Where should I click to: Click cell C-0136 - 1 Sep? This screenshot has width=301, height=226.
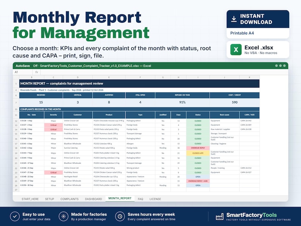(32, 121)
